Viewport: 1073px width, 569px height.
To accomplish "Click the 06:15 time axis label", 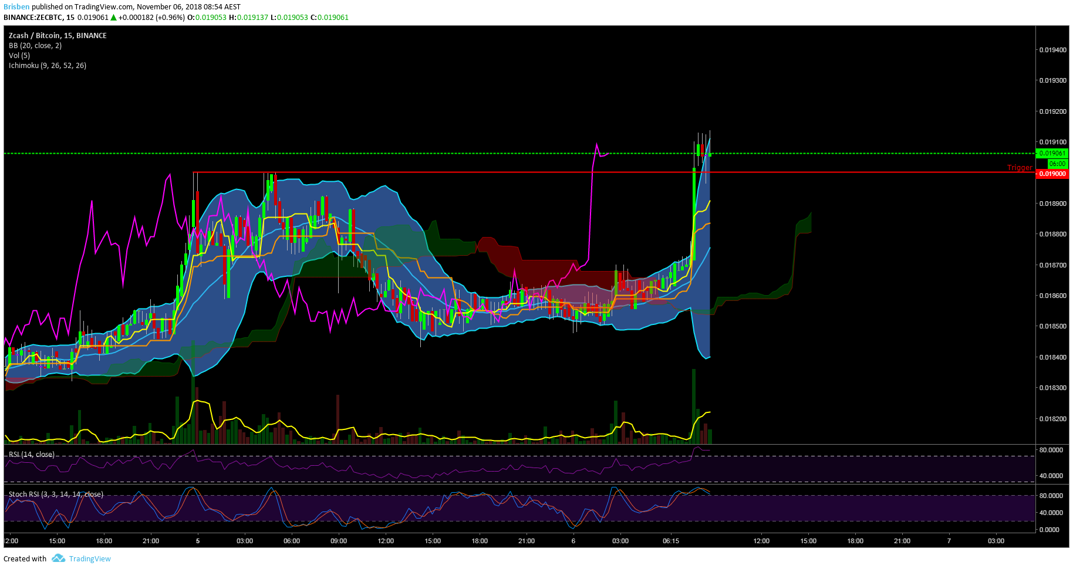I will 671,541.
